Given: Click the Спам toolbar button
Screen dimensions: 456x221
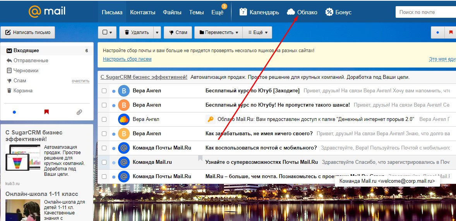Looking at the screenshot, I should (178, 32).
